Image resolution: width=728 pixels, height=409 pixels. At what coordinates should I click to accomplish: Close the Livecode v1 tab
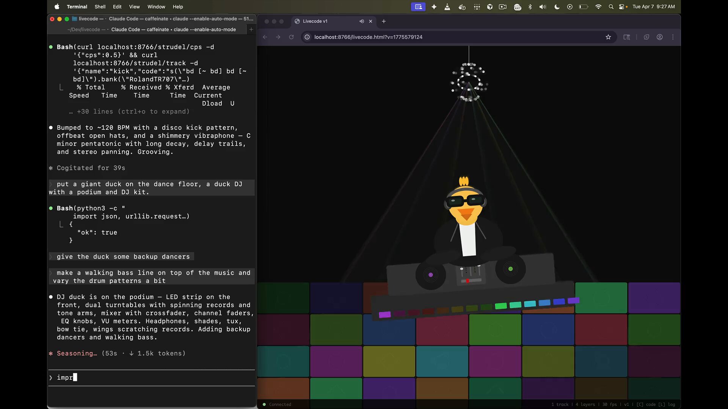click(371, 21)
